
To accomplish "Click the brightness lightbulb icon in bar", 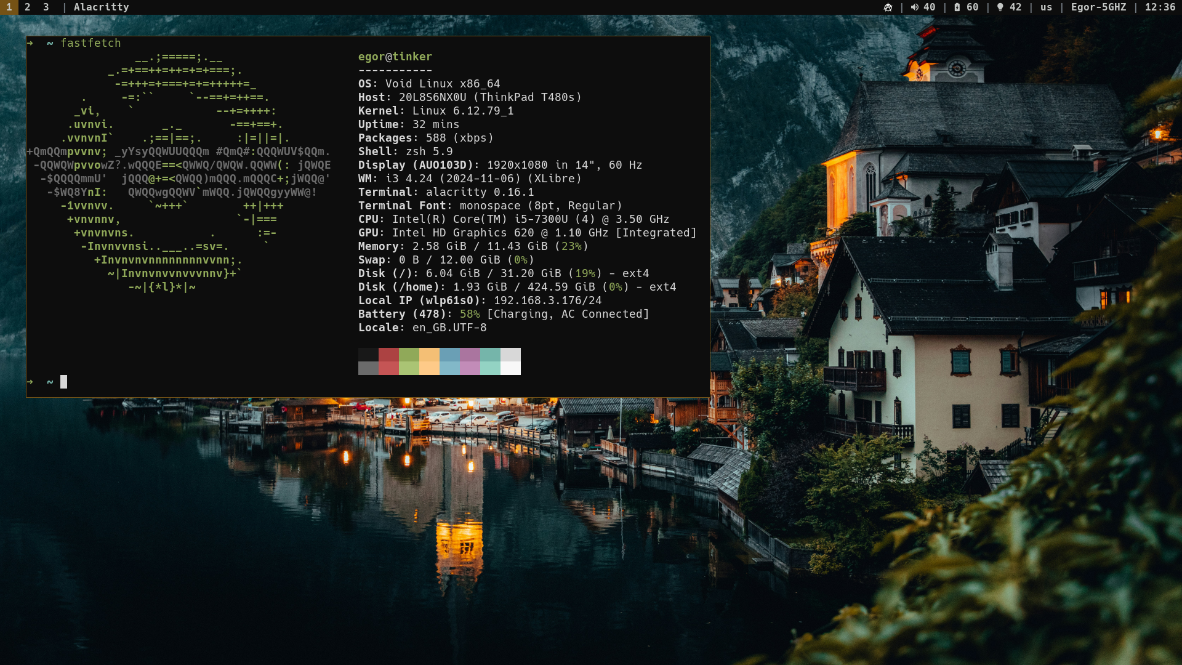I will (1000, 7).
